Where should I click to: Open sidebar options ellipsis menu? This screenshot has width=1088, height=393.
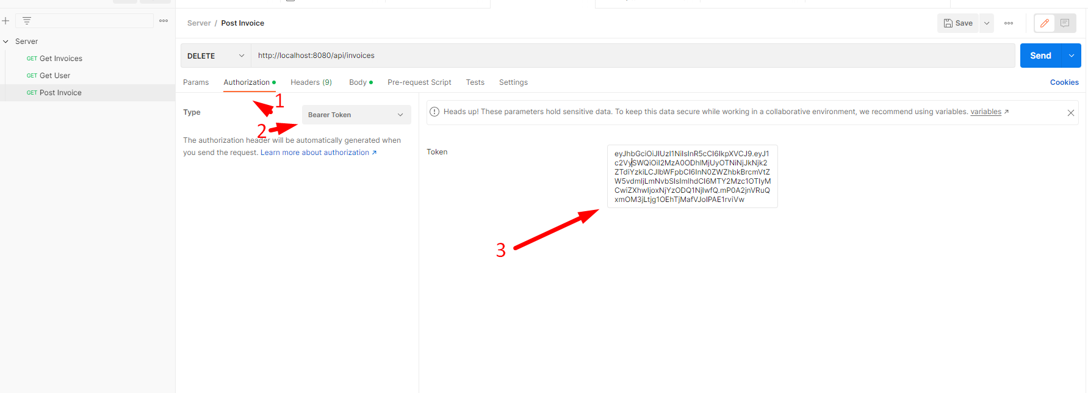(x=164, y=21)
